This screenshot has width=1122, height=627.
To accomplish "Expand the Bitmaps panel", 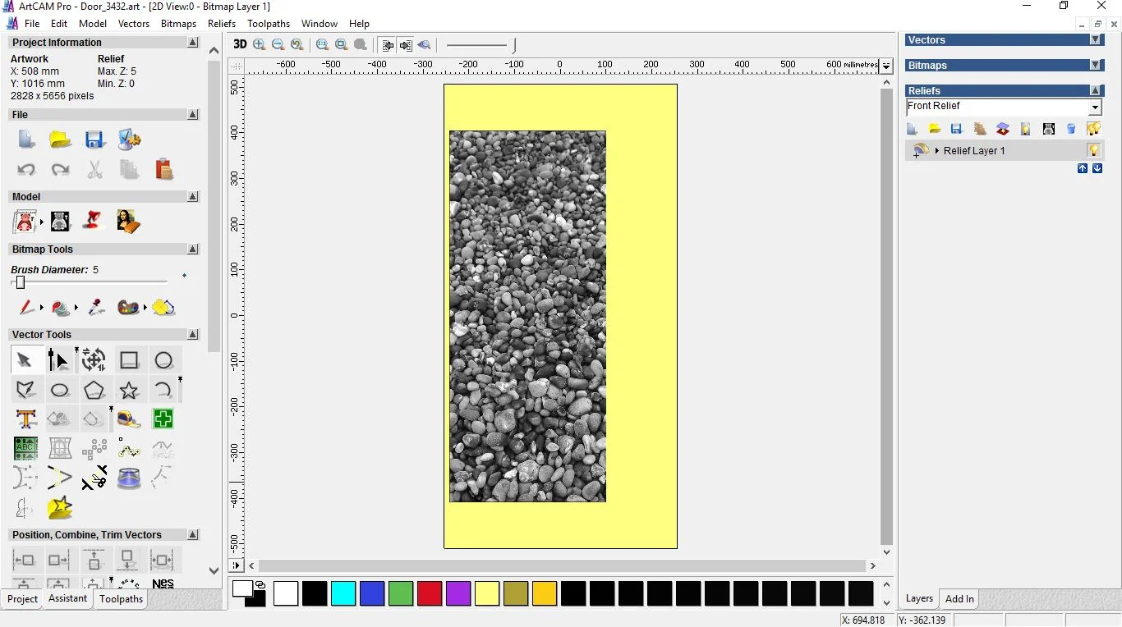I will (1095, 66).
